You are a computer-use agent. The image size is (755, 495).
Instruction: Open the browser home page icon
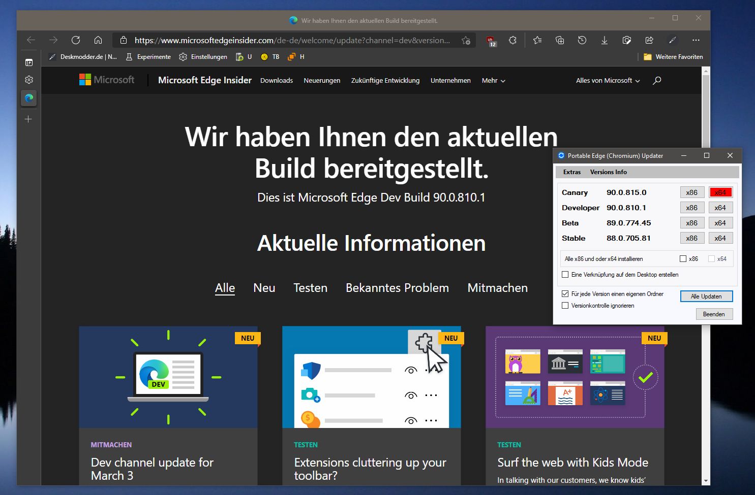point(98,40)
